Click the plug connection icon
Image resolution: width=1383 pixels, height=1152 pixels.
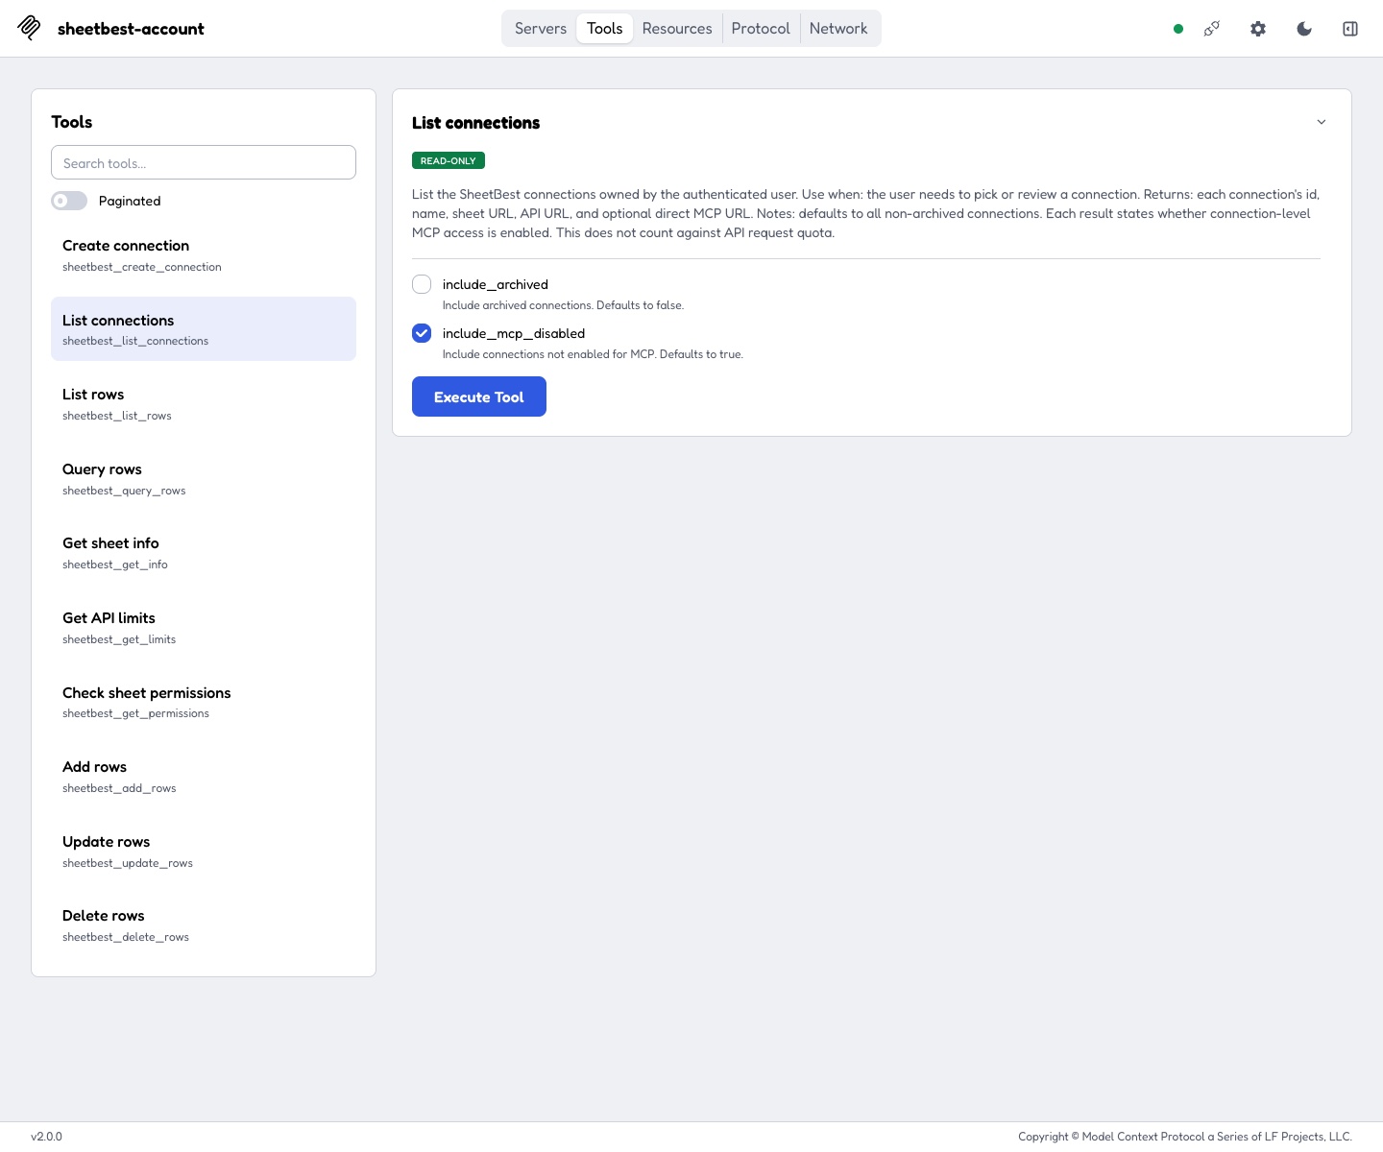[x=1212, y=29]
